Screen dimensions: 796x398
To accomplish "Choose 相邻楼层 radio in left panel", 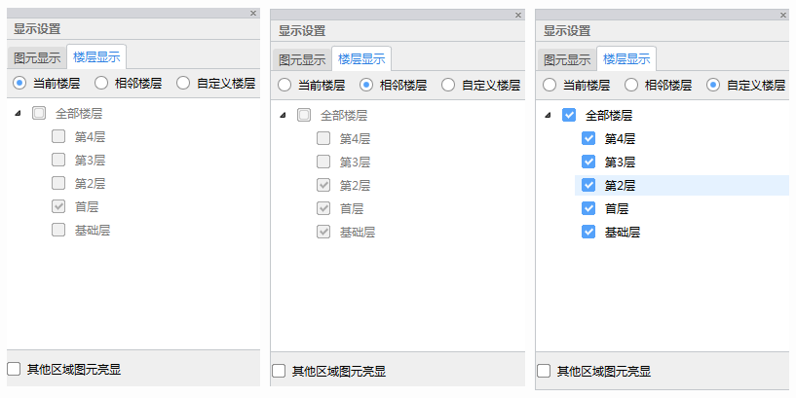I will [x=101, y=83].
